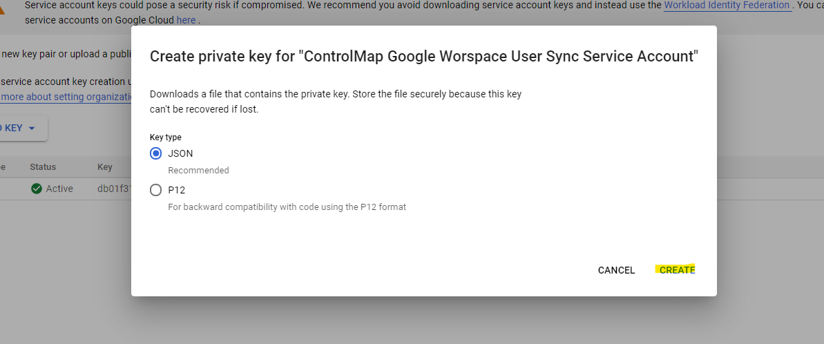The height and width of the screenshot is (344, 824).
Task: Click the Status column header
Action: pos(43,167)
